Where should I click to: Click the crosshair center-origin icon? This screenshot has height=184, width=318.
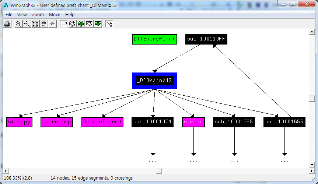[52, 24]
